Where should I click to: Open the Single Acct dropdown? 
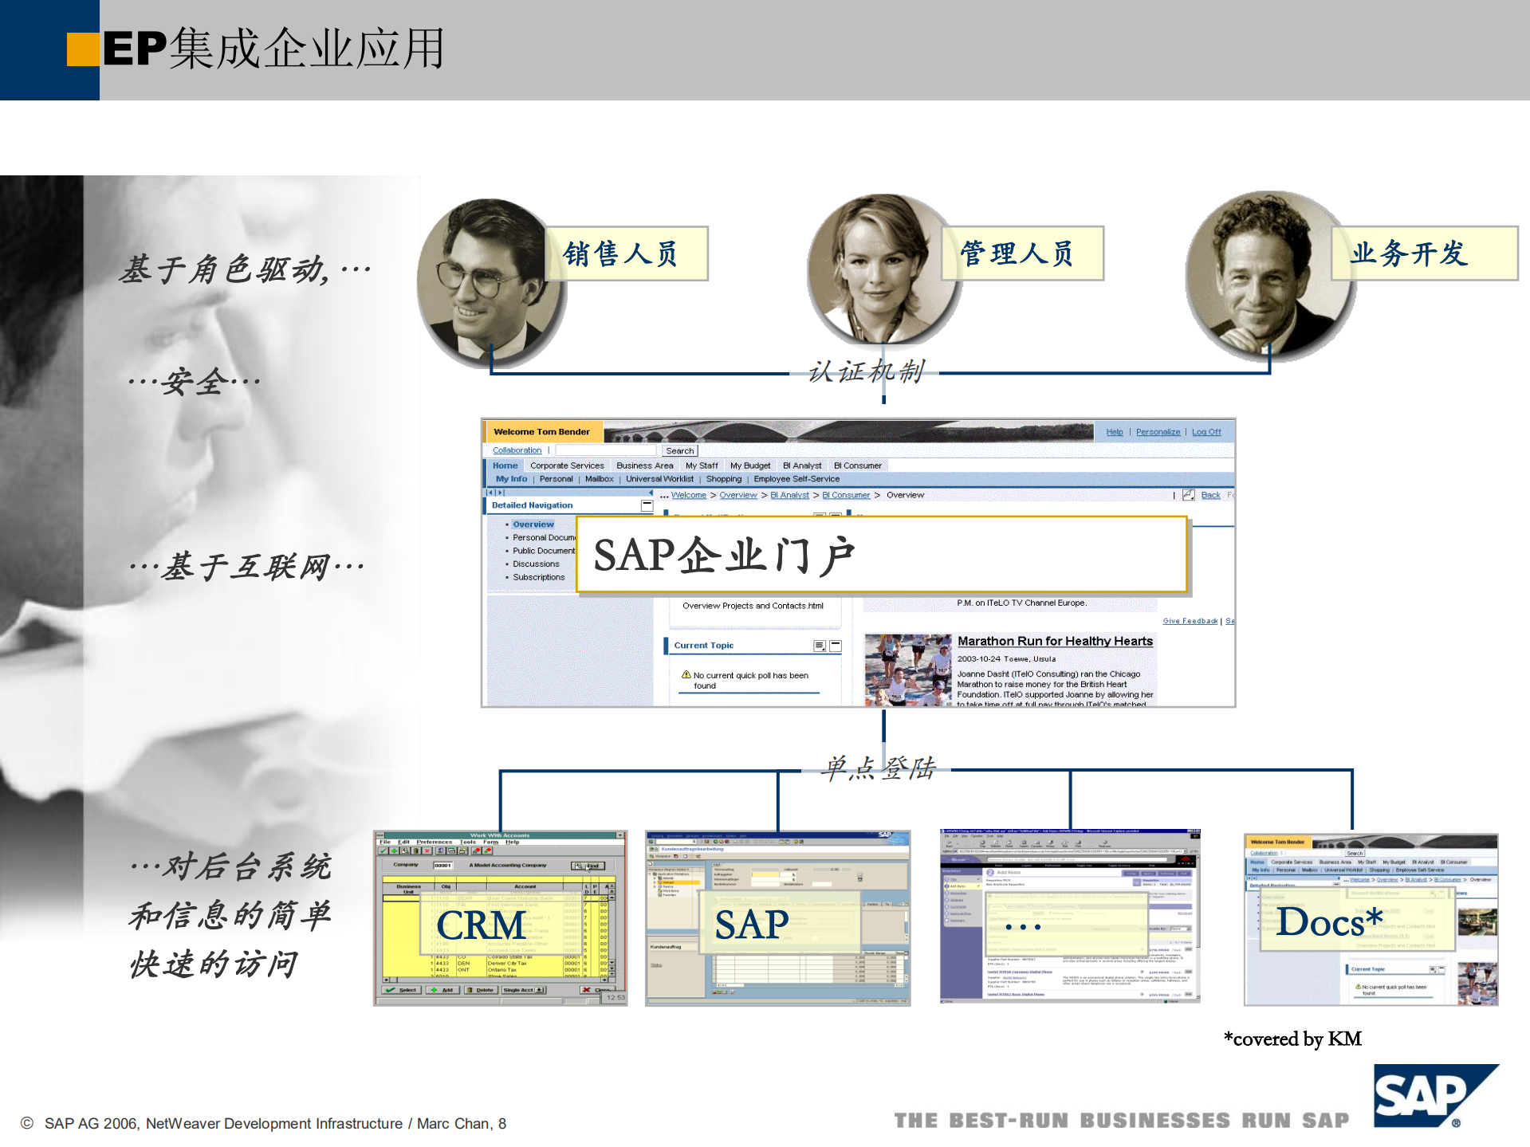point(539,990)
